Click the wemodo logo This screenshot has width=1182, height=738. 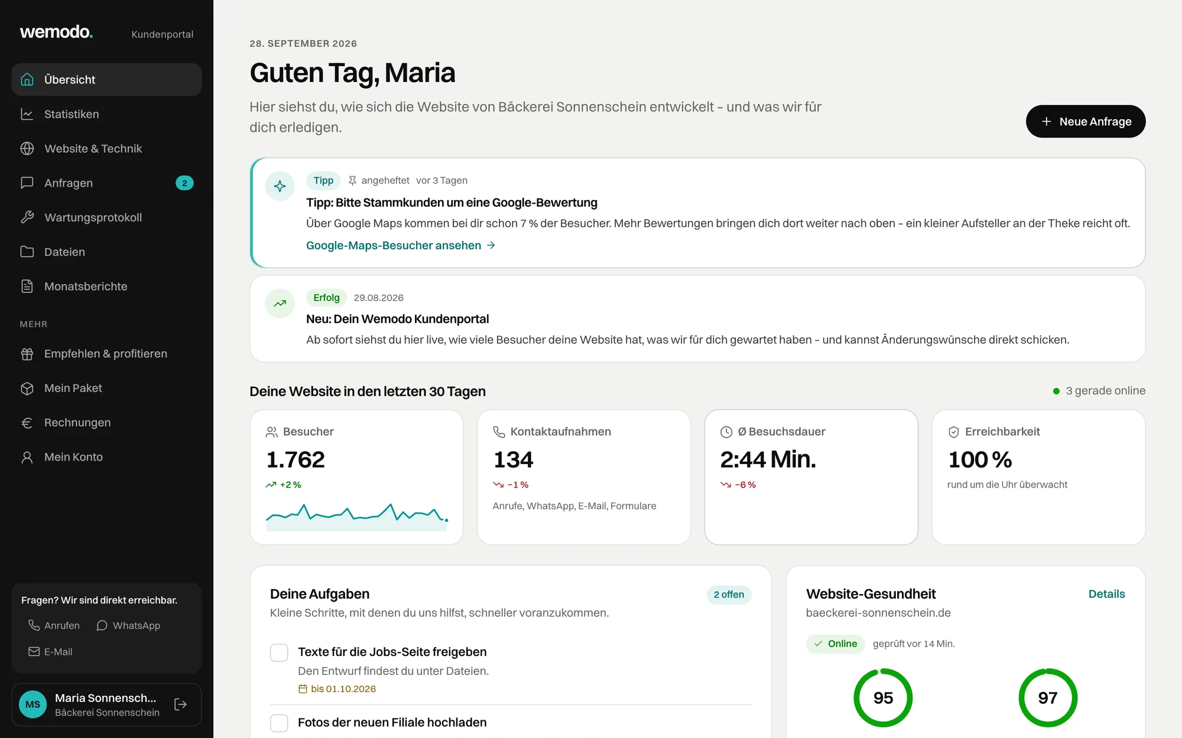point(56,32)
